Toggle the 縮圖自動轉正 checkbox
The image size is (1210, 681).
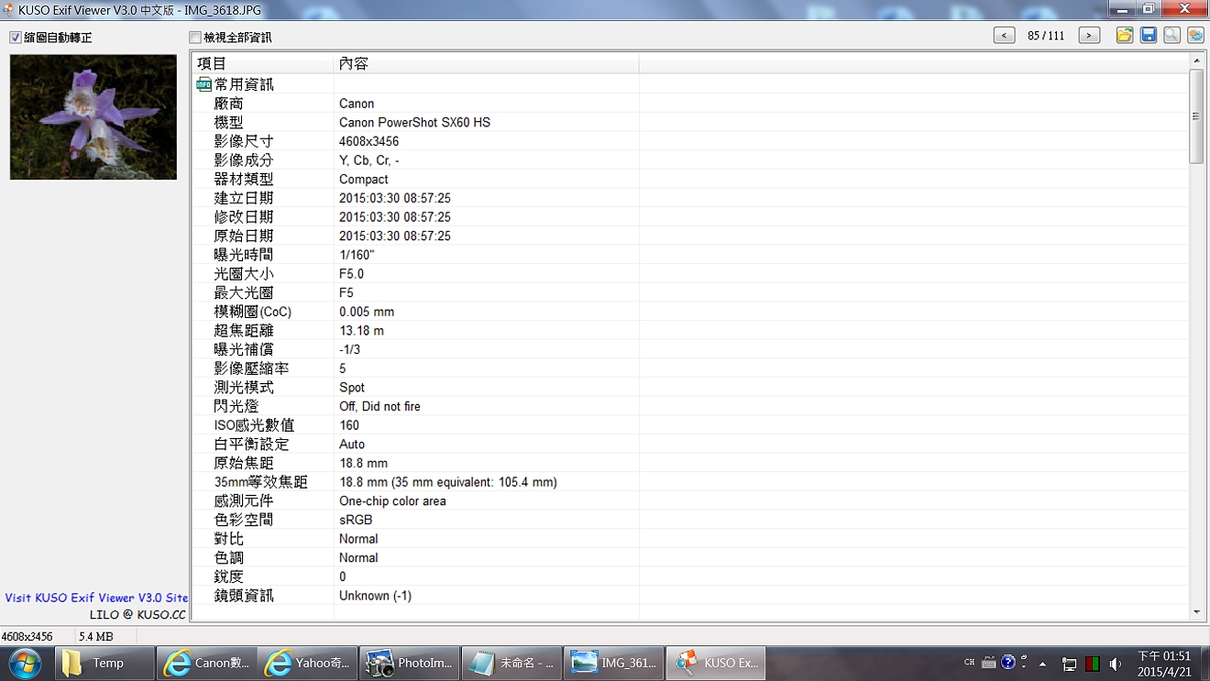tap(16, 38)
